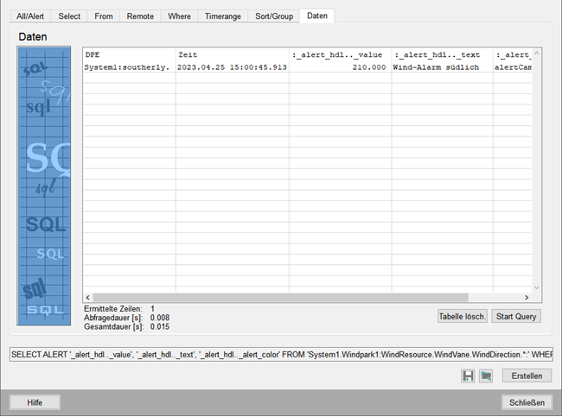
Task: Open the Sort/Group tab
Action: pos(274,16)
